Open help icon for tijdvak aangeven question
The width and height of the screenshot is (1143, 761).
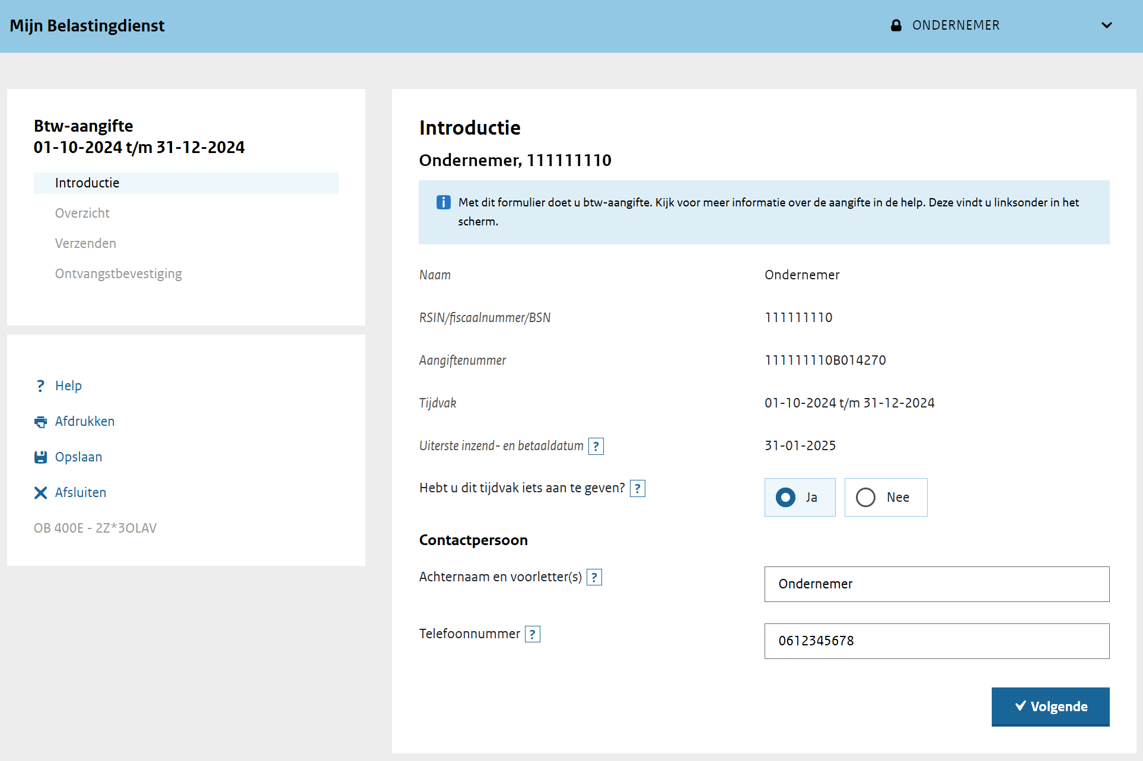(638, 488)
